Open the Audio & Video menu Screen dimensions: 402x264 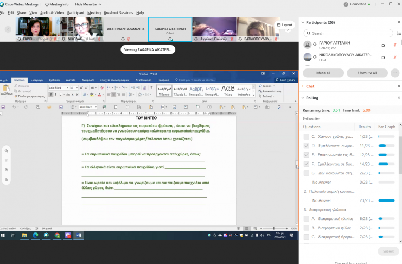click(x=52, y=12)
